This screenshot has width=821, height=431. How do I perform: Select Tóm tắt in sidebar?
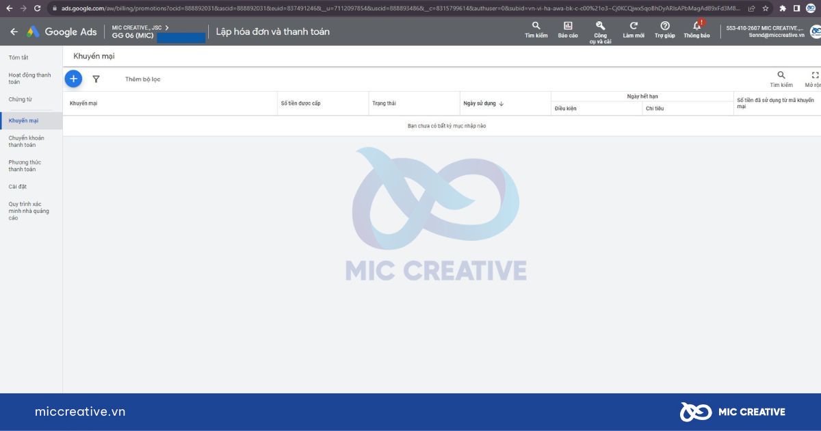coord(18,57)
